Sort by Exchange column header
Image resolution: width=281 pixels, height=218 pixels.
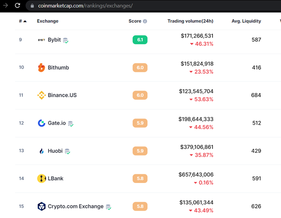(x=48, y=21)
